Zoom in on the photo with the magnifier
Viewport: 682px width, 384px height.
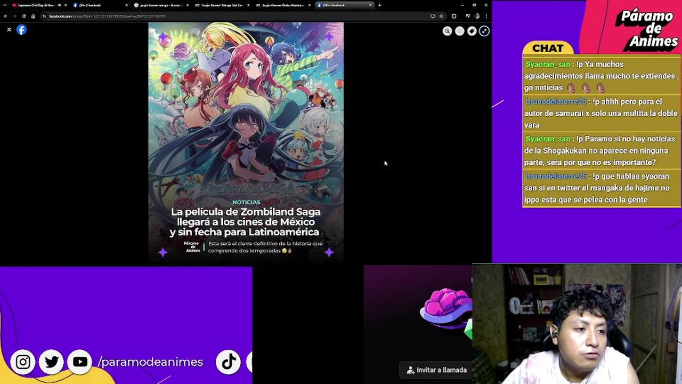click(x=448, y=31)
